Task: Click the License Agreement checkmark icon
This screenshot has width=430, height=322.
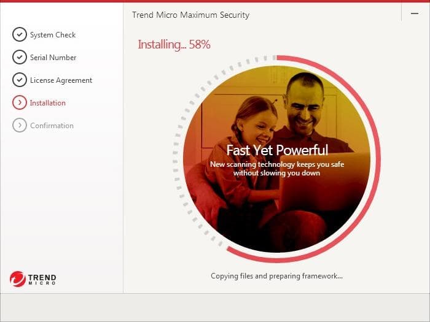Action: pyautogui.click(x=20, y=80)
